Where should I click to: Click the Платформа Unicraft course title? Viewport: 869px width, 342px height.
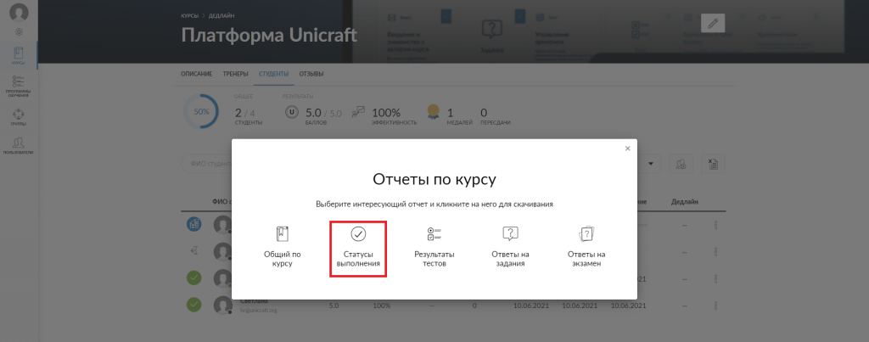(269, 35)
